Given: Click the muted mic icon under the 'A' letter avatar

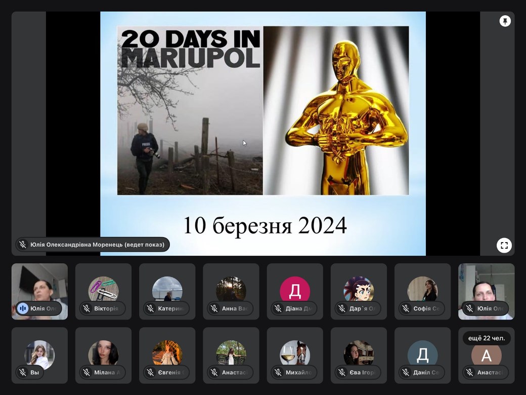Looking at the screenshot, I should (x=470, y=372).
